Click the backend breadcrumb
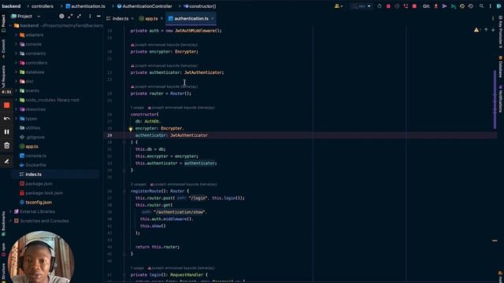 tap(11, 6)
